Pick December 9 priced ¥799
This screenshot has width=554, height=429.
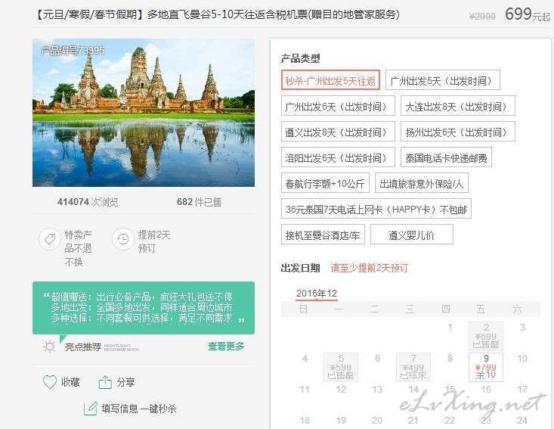(x=486, y=367)
